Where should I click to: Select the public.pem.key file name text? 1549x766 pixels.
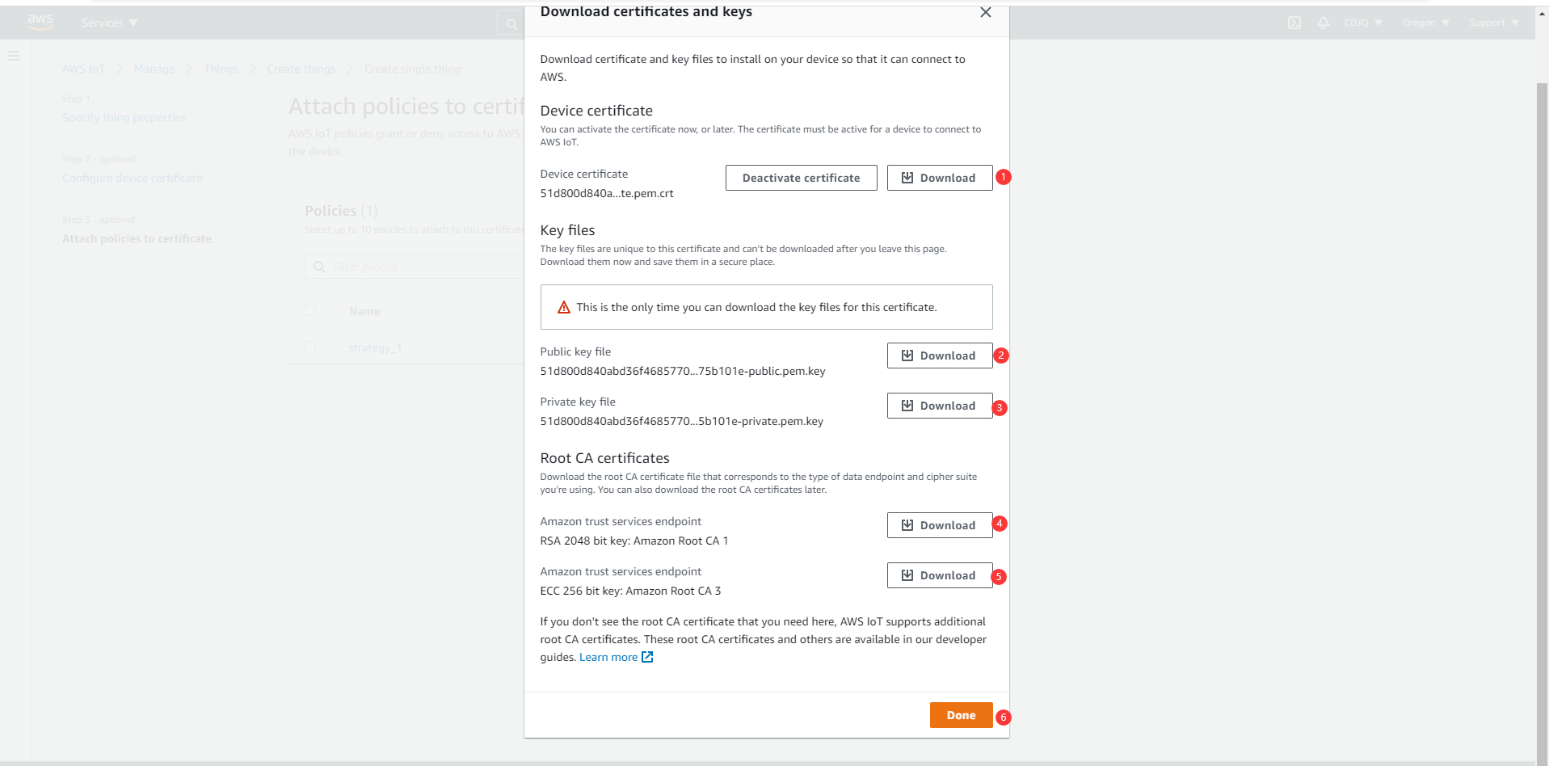point(683,371)
